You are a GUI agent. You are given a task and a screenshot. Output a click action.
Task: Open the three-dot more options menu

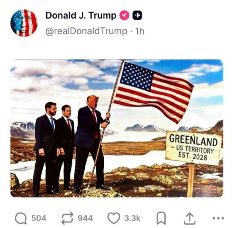218,218
